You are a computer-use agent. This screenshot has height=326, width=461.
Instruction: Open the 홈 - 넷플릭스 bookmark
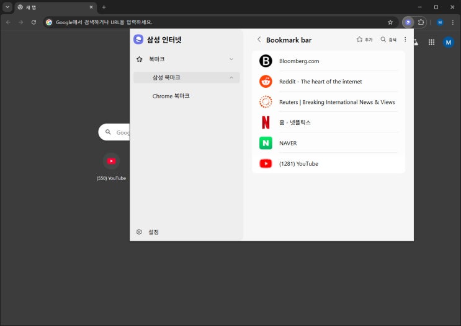[328, 122]
